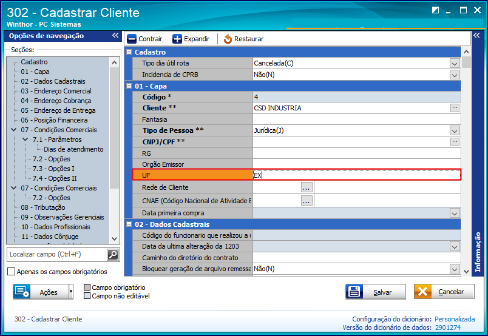Viewport: 488px width, 336px height.
Task: Click the Expandir plus icon
Action: pos(177,39)
